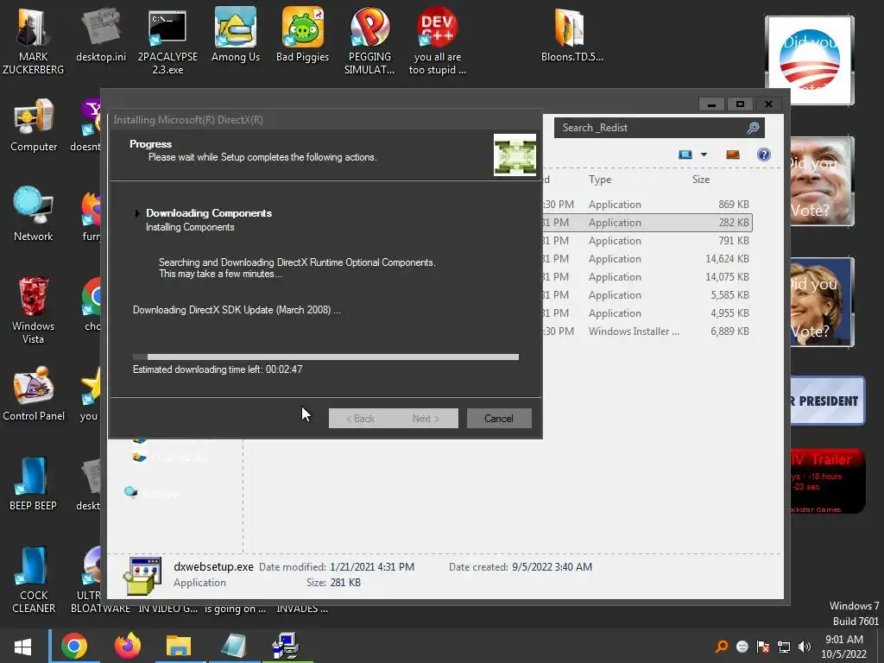Select the Windows Installer 6,889 KB row
Image resolution: width=884 pixels, height=663 pixels.
point(647,331)
